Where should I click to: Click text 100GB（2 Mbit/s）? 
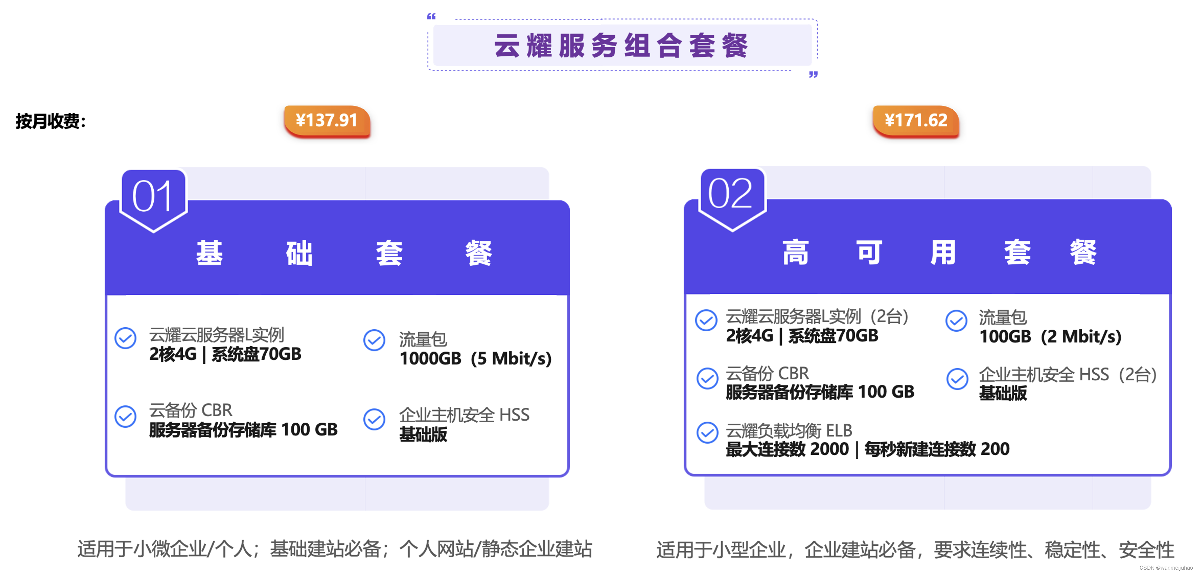pyautogui.click(x=1051, y=336)
